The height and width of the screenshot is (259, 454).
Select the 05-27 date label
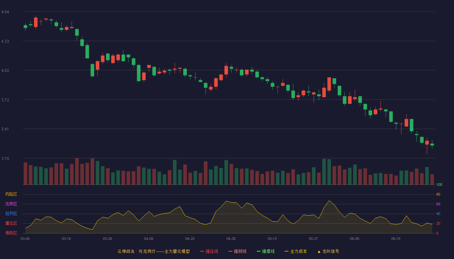tap(313, 239)
